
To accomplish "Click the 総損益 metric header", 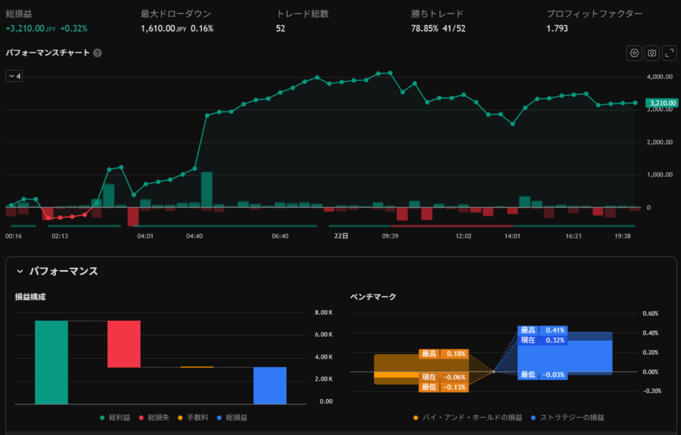I will pyautogui.click(x=18, y=13).
